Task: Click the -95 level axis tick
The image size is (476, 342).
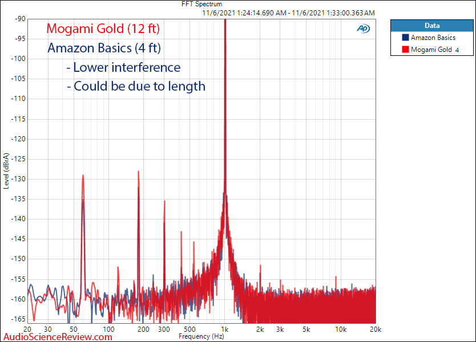Action: 20,39
